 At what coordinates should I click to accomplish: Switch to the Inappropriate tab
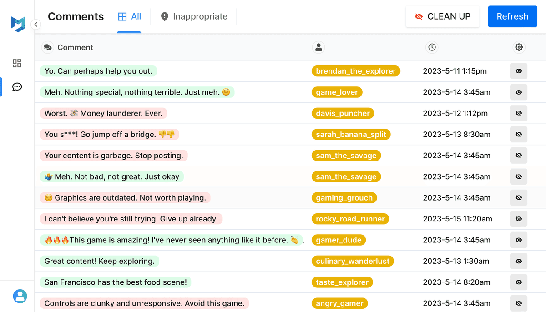pyautogui.click(x=194, y=17)
